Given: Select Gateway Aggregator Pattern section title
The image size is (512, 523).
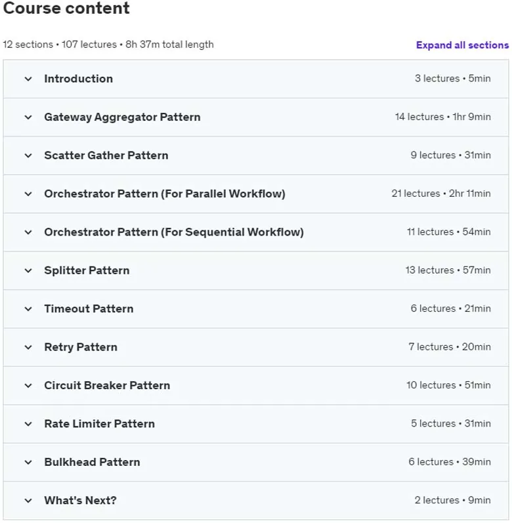Looking at the screenshot, I should [x=122, y=117].
